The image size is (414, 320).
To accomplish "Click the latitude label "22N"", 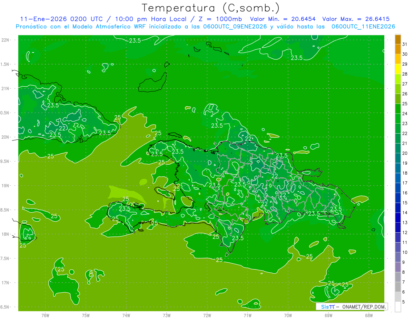I will coord(5,40).
